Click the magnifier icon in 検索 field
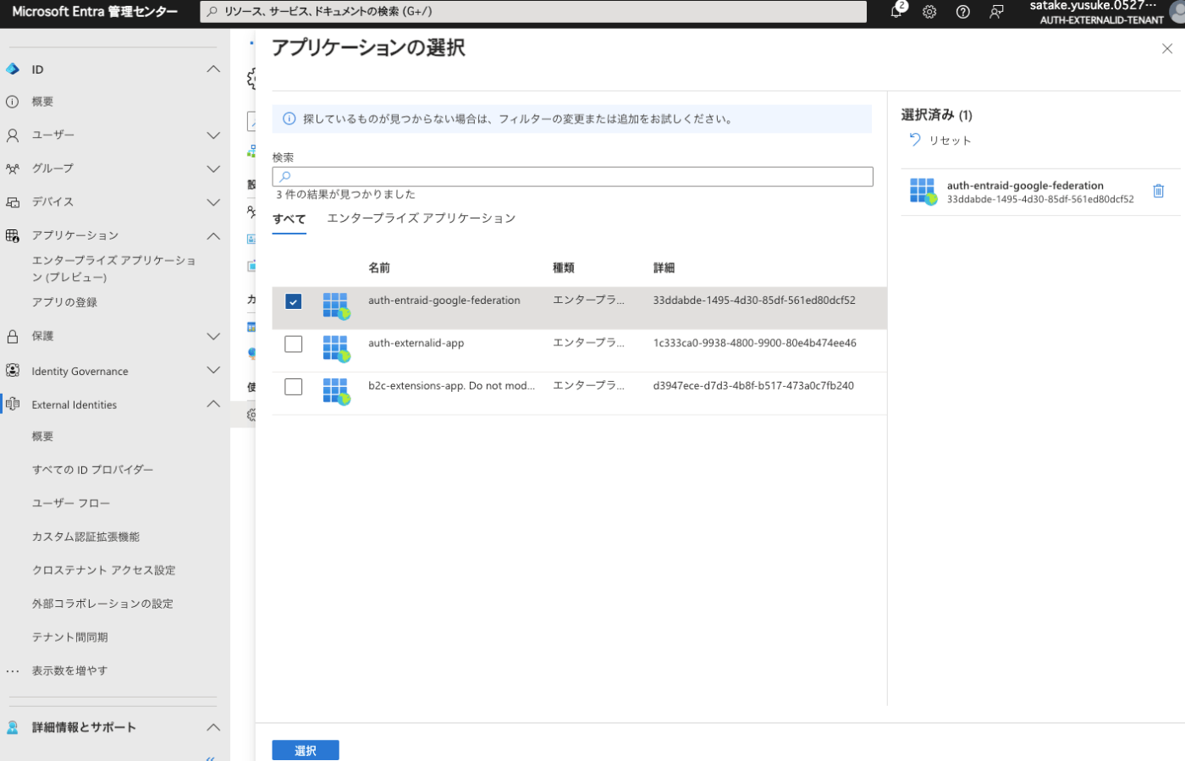 coord(285,176)
